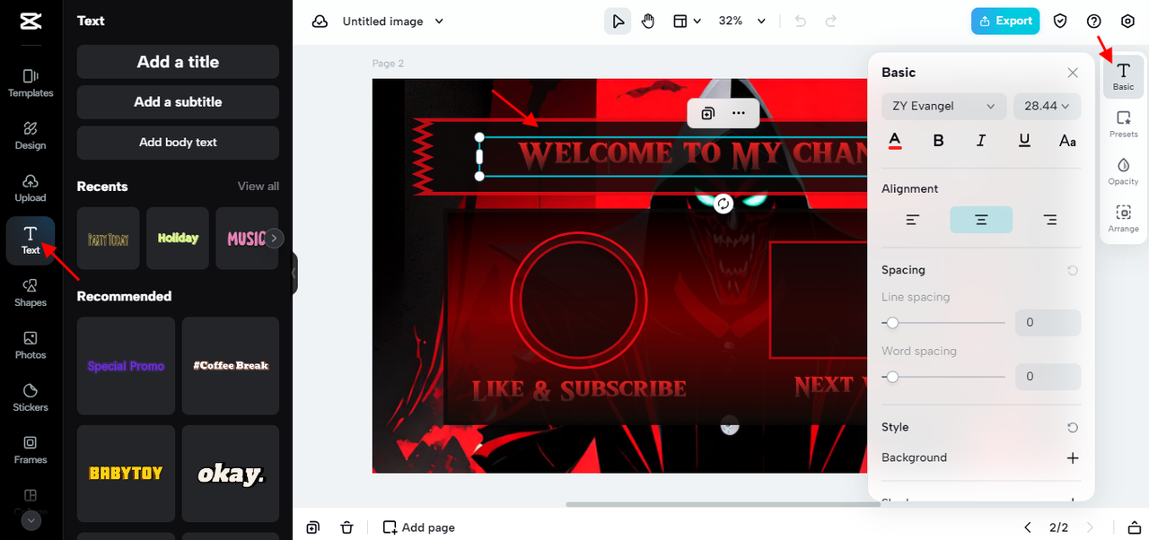The image size is (1149, 540).
Task: Open the Upload sidebar panel
Action: tap(31, 188)
